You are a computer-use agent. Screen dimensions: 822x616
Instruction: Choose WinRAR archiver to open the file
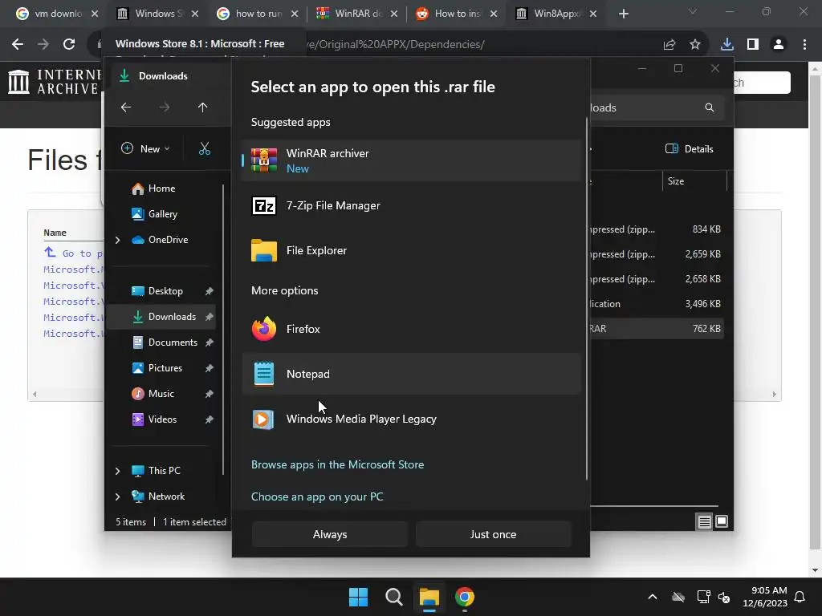pyautogui.click(x=412, y=160)
